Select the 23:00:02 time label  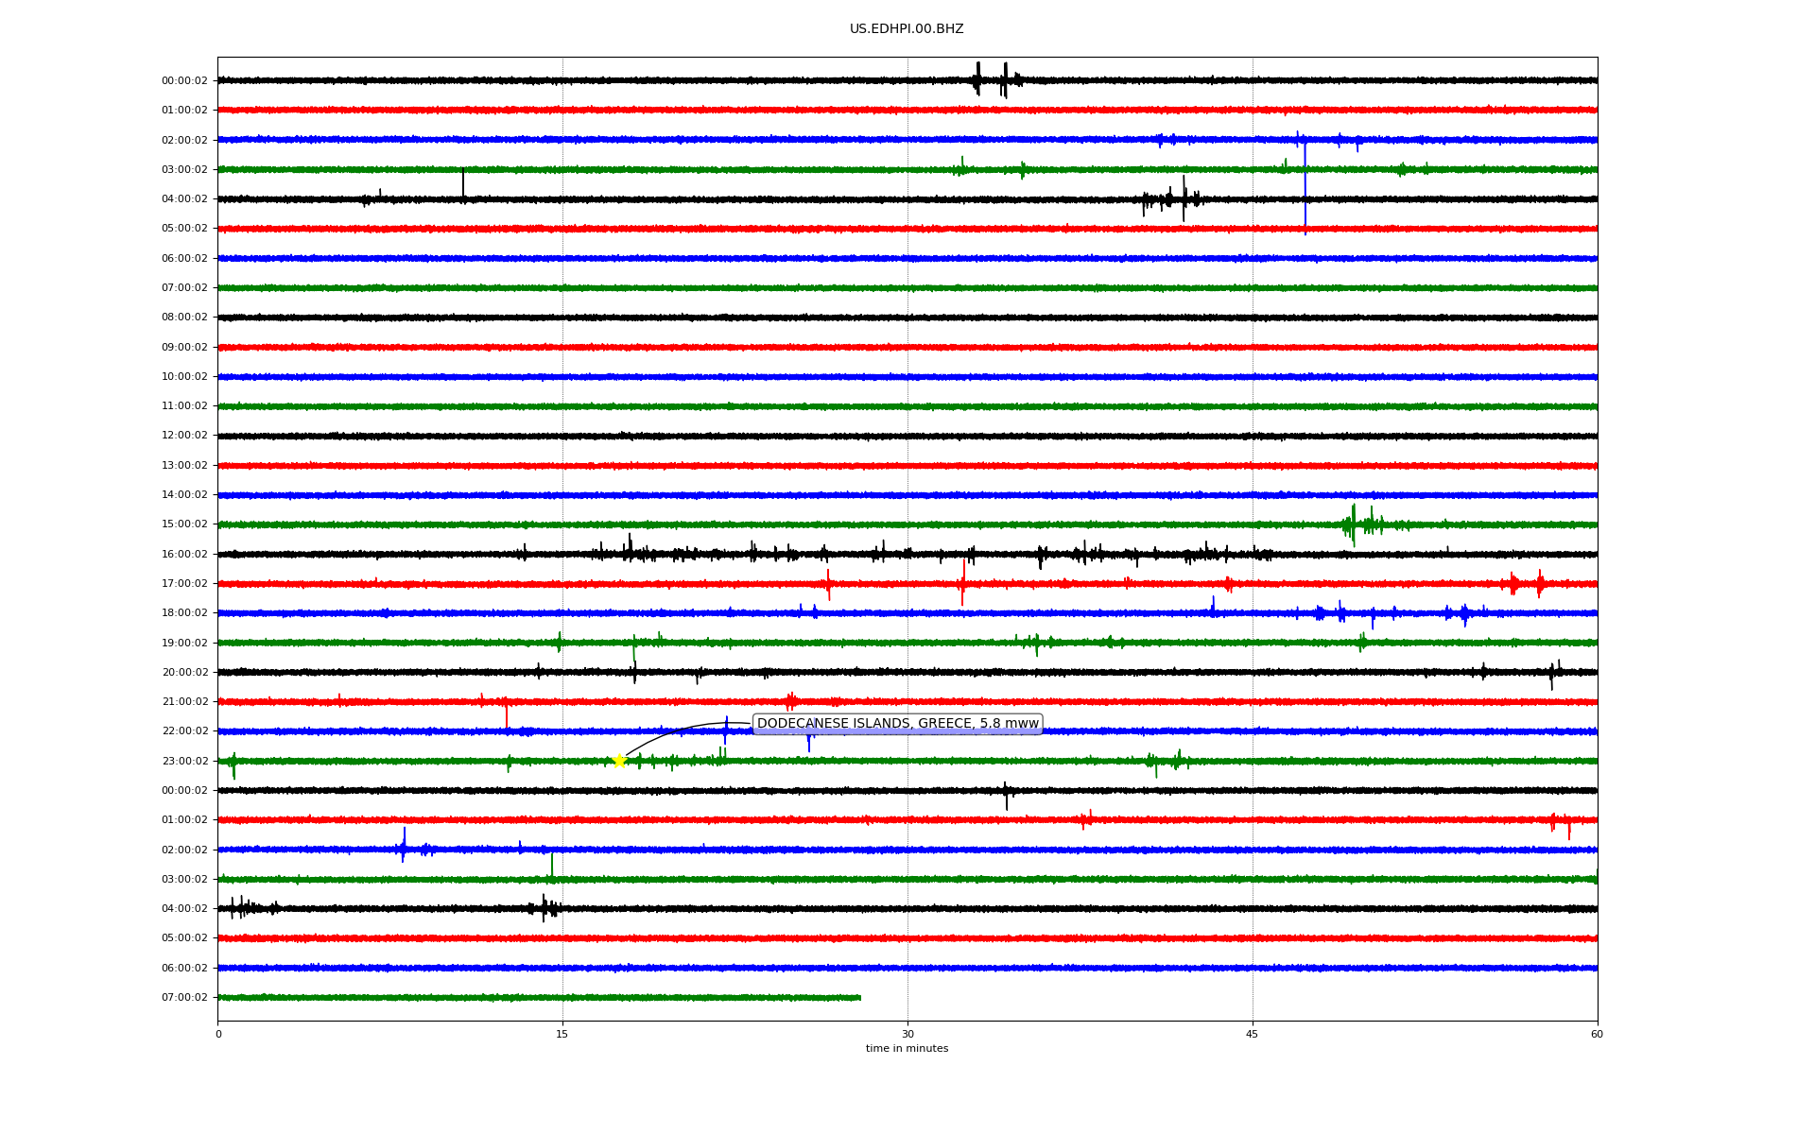click(x=184, y=761)
